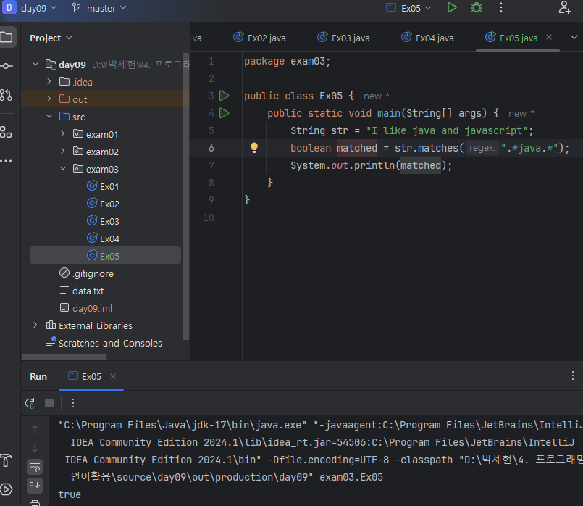
Task: Open the Structure tool window
Action: pos(7,132)
